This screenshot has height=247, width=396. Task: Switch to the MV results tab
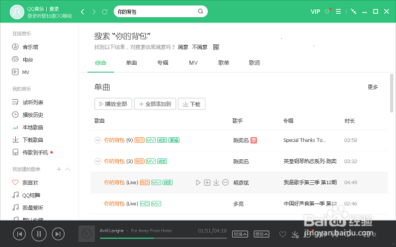pos(193,63)
